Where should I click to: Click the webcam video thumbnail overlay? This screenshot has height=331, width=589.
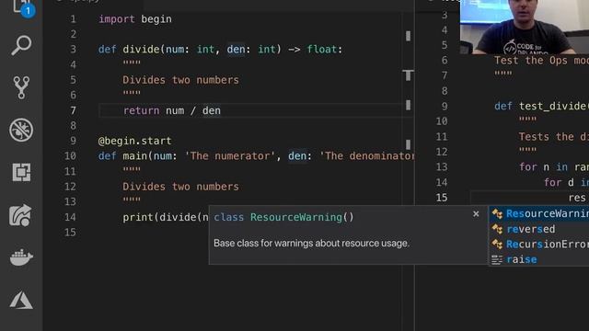pos(525,27)
